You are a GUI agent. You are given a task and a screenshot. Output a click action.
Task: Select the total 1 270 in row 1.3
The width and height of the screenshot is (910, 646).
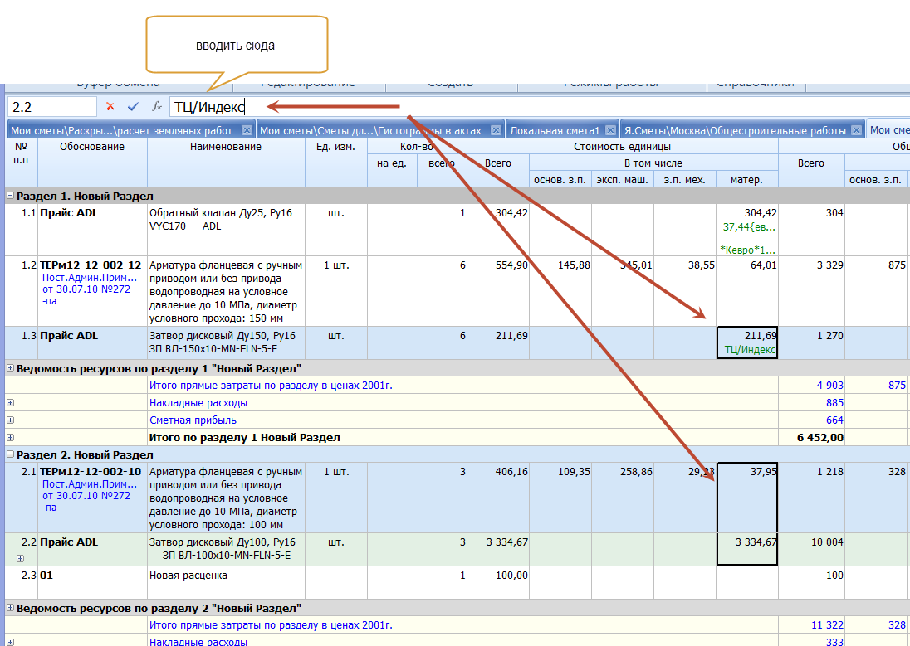(x=811, y=342)
